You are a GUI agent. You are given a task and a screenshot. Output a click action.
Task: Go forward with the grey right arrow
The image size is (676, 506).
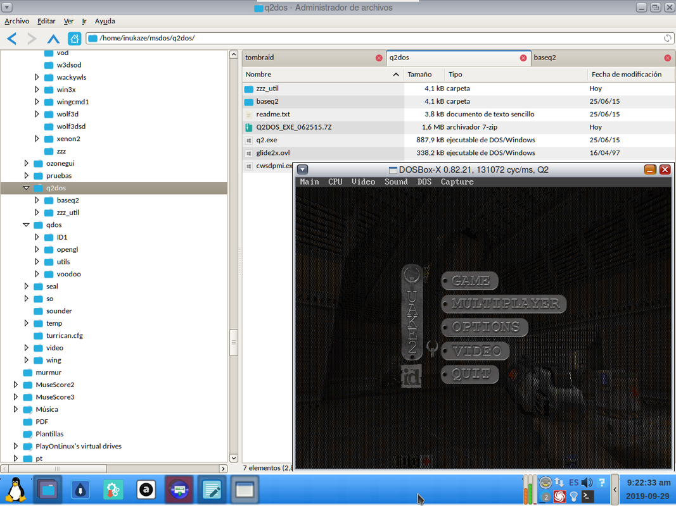(32, 39)
